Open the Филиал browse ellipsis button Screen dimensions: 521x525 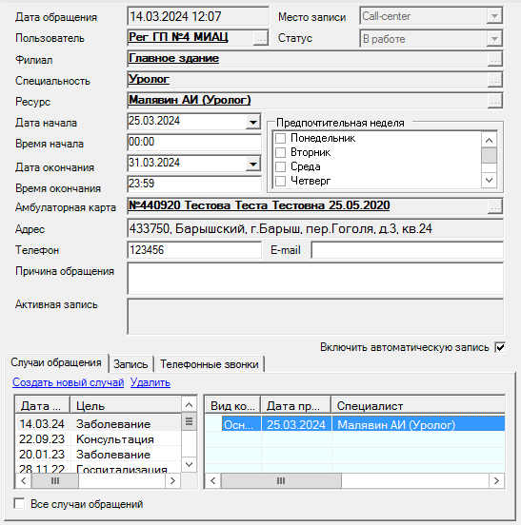point(495,59)
